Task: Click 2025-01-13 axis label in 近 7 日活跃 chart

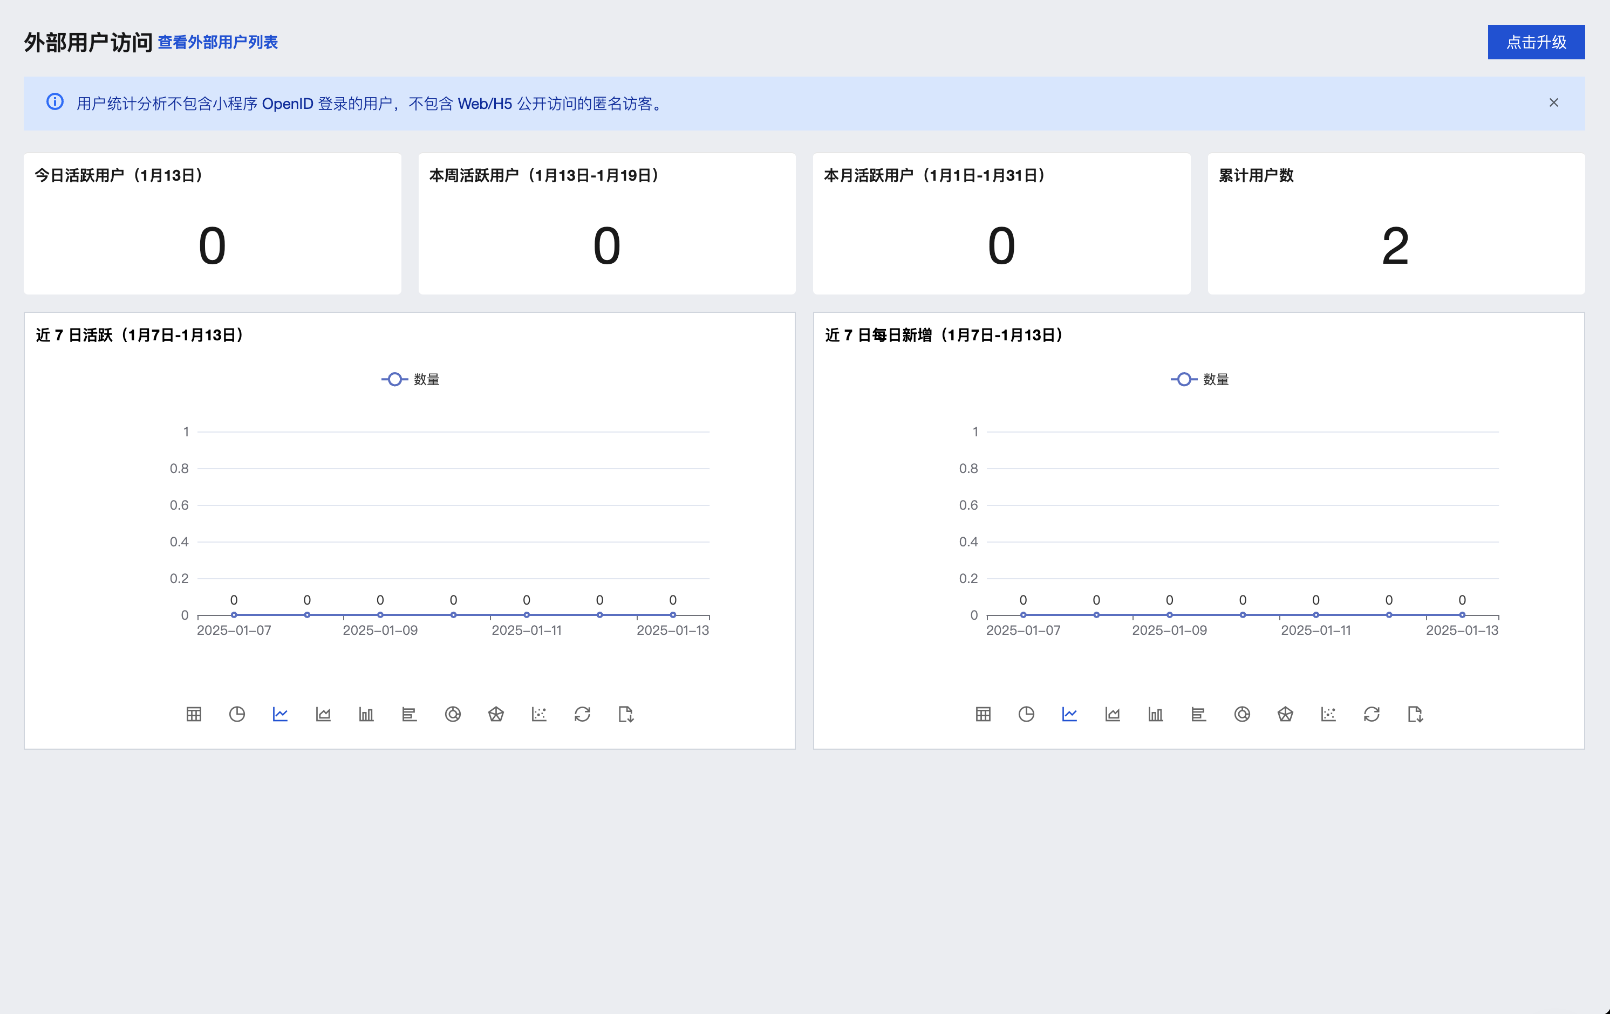Action: [673, 631]
